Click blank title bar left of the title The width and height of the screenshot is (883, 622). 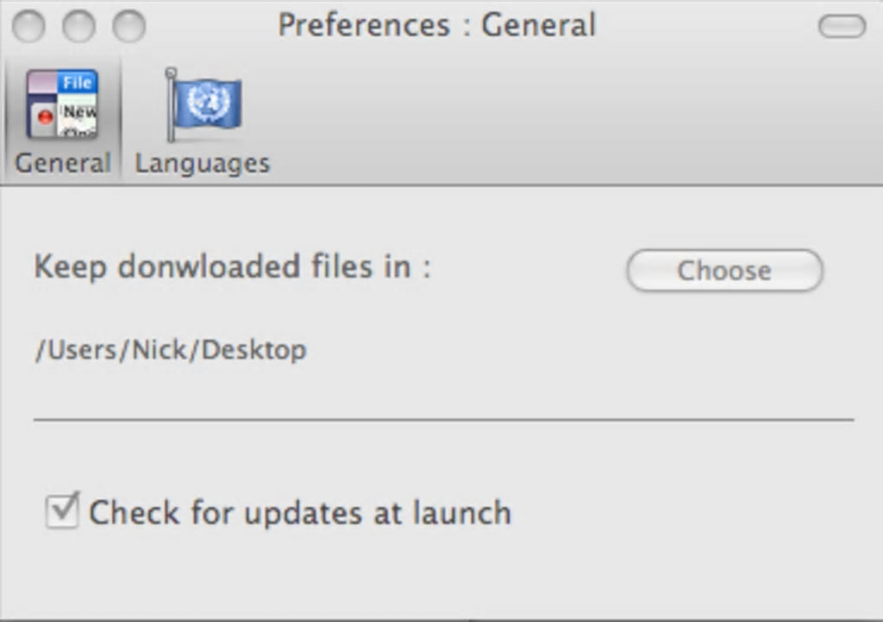[x=208, y=25]
